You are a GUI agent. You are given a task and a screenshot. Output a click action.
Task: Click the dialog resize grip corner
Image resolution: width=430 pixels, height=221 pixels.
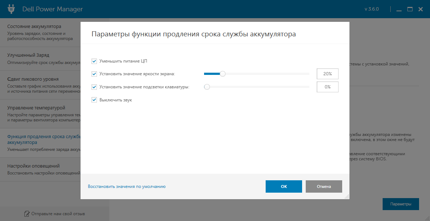(x=347, y=196)
